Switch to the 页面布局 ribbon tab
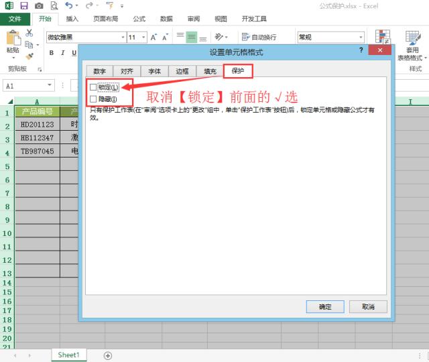 [106, 19]
